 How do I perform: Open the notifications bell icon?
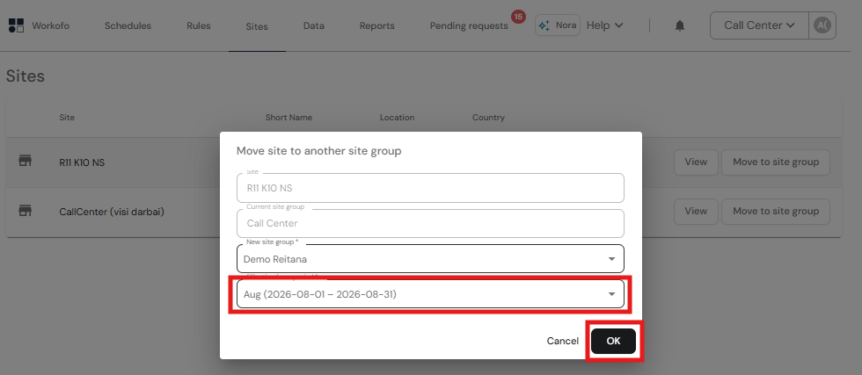point(680,25)
